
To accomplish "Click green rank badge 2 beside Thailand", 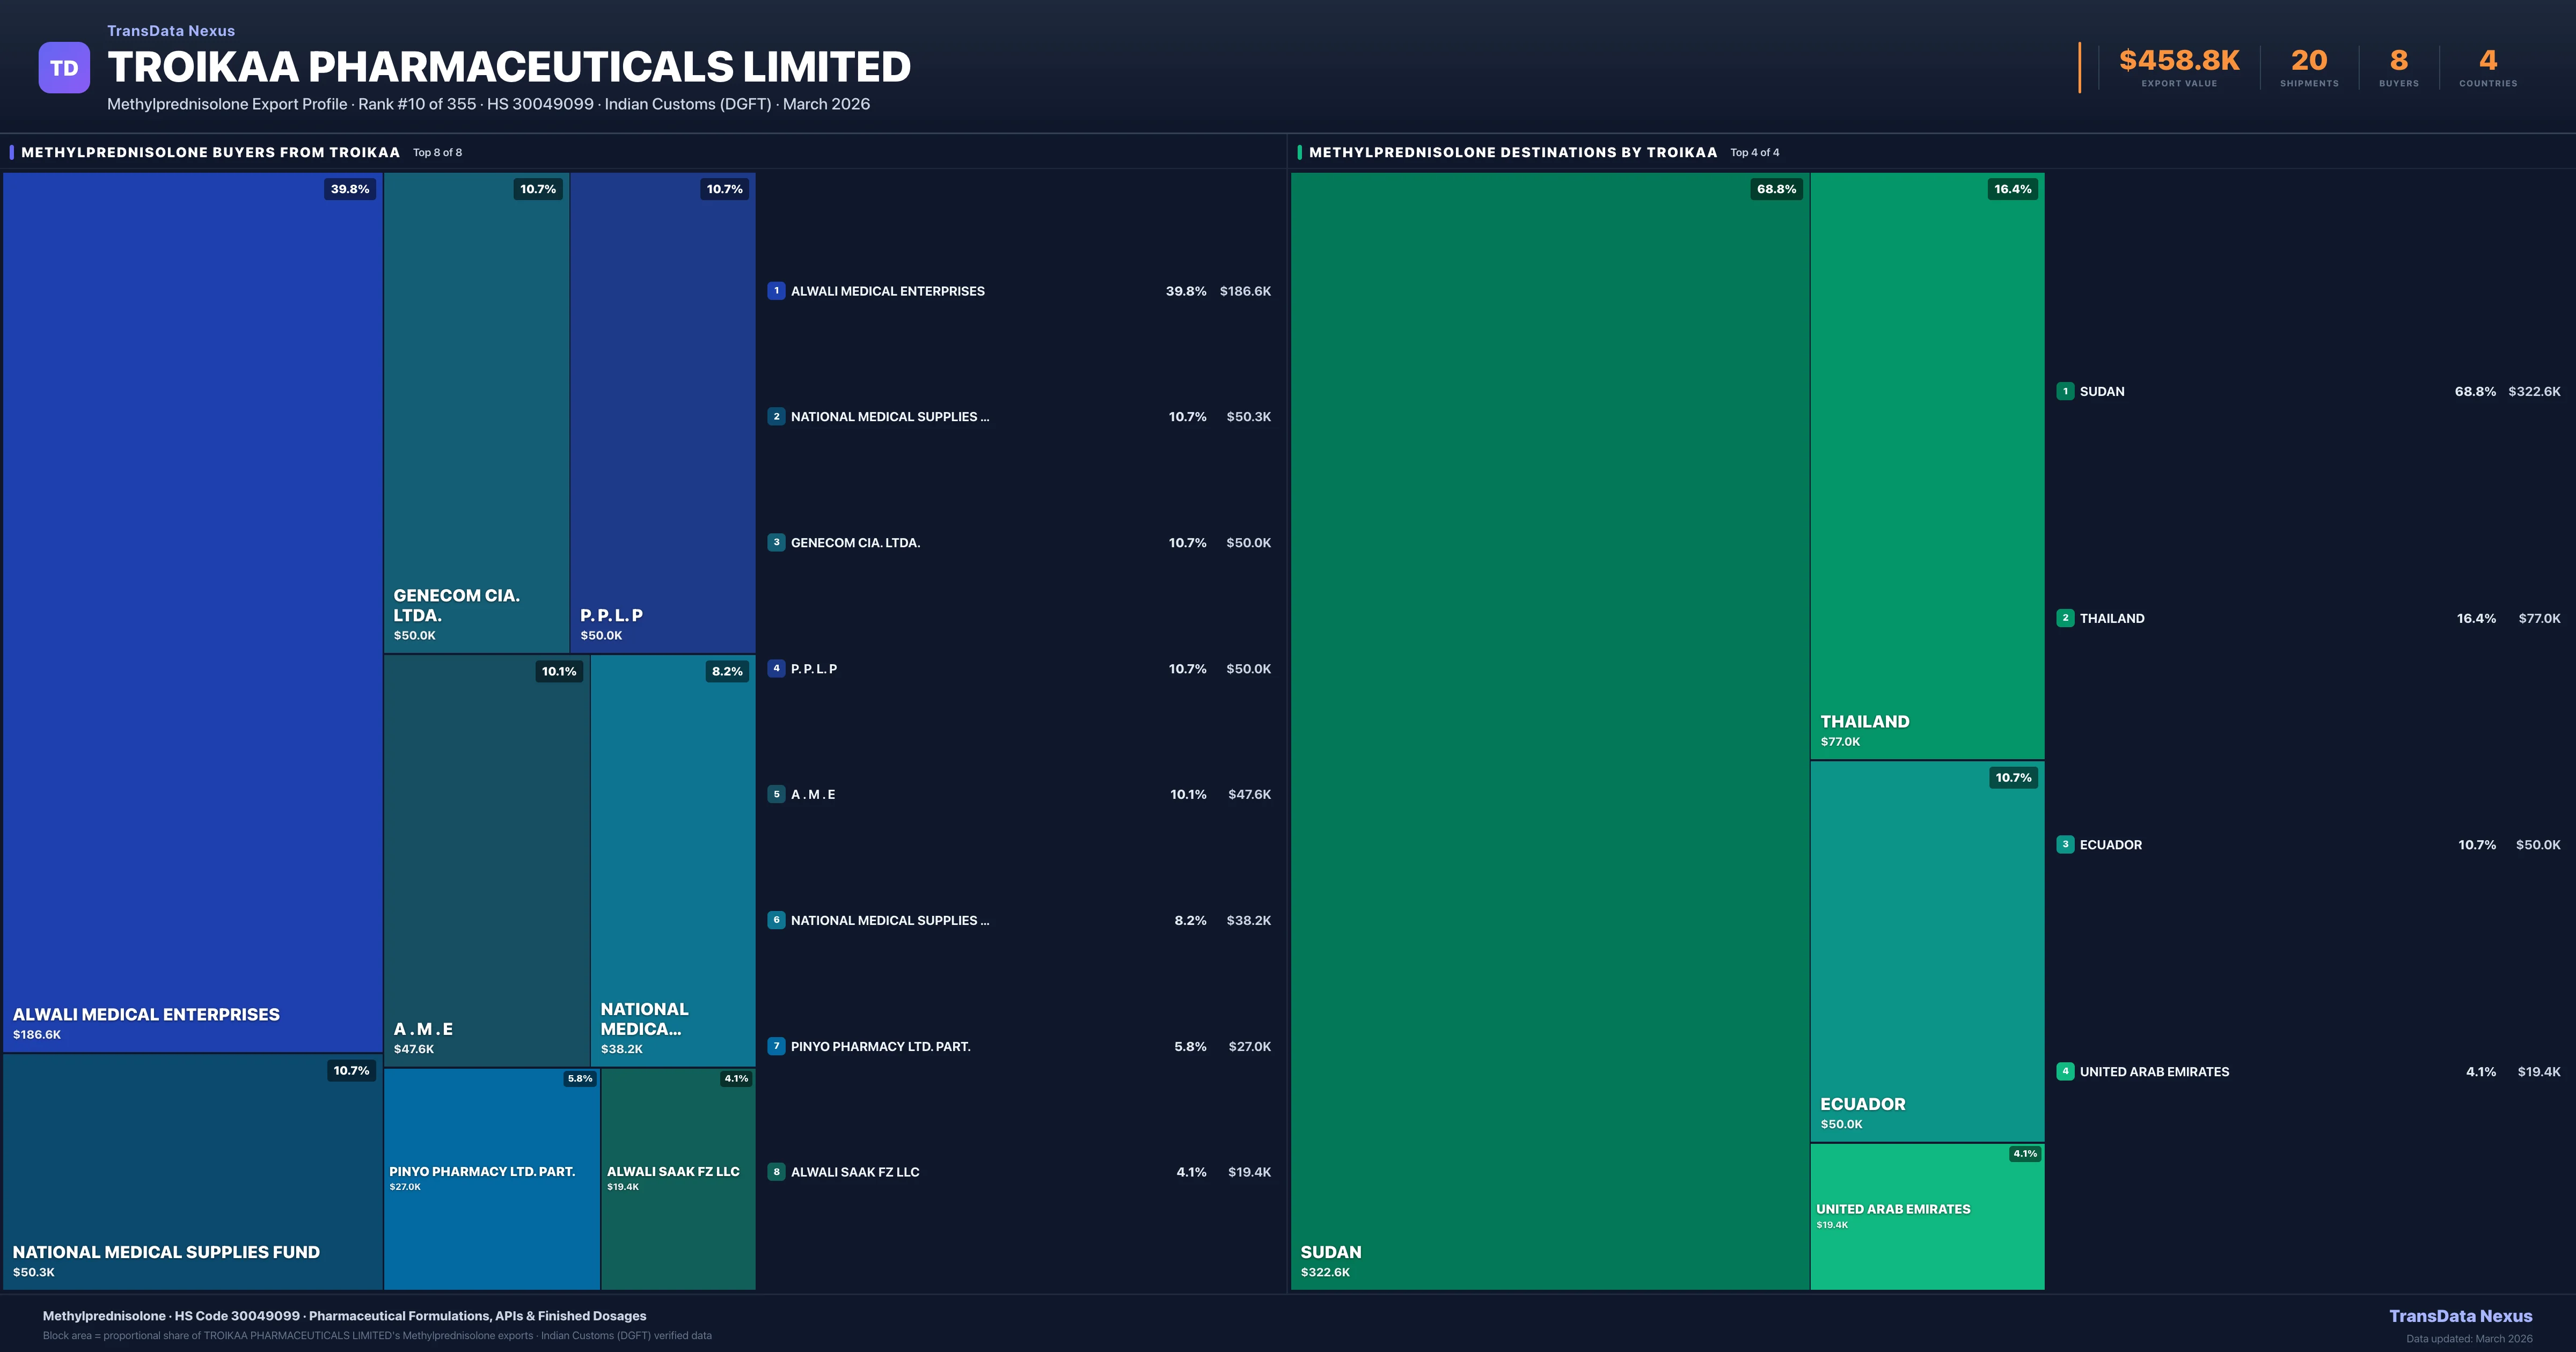I will (2065, 618).
